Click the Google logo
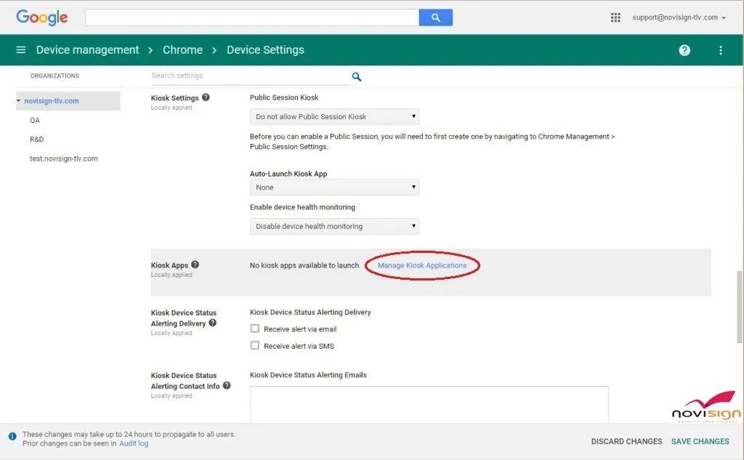 pyautogui.click(x=41, y=17)
